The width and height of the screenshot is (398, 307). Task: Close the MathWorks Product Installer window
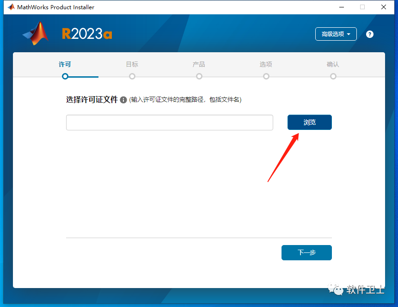(x=384, y=7)
